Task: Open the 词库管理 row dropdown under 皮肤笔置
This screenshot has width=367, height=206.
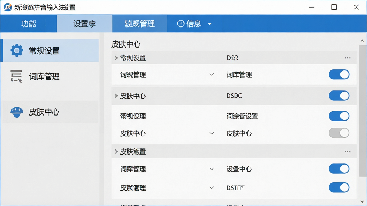Action: [211, 169]
